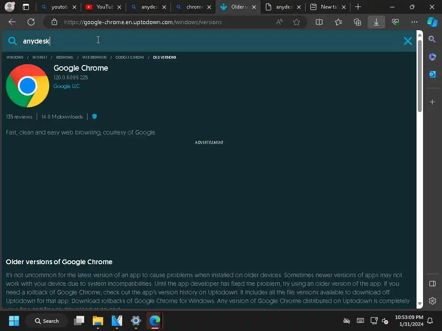The image size is (442, 331).
Task: Open File Explorer from the taskbar
Action: pyautogui.click(x=98, y=321)
